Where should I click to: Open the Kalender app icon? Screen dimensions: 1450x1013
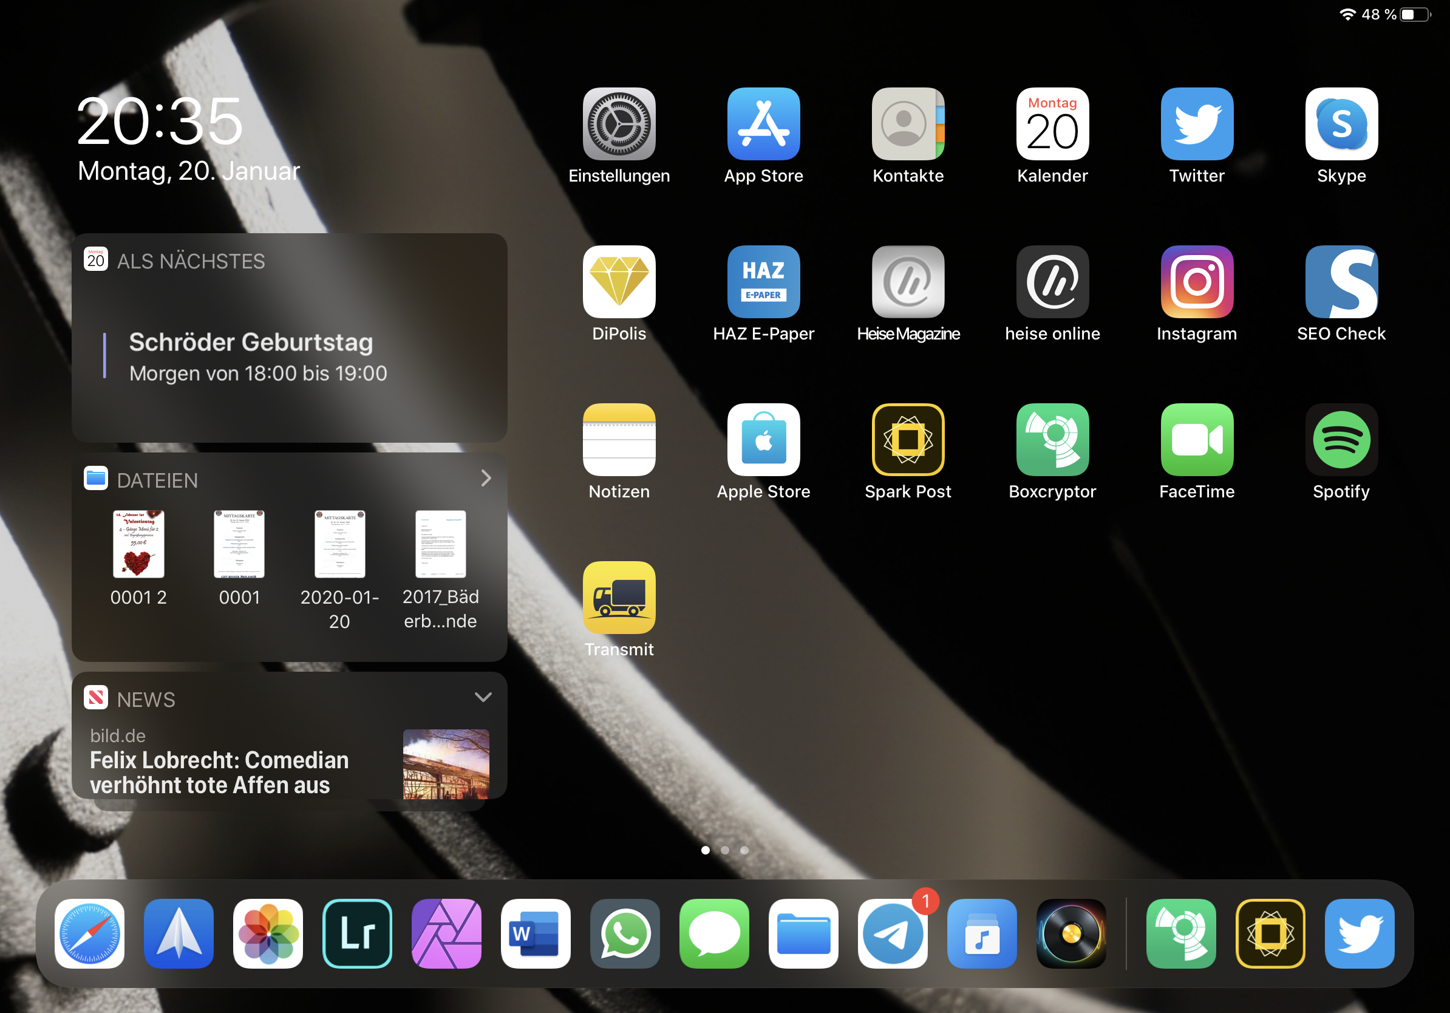tap(1053, 124)
